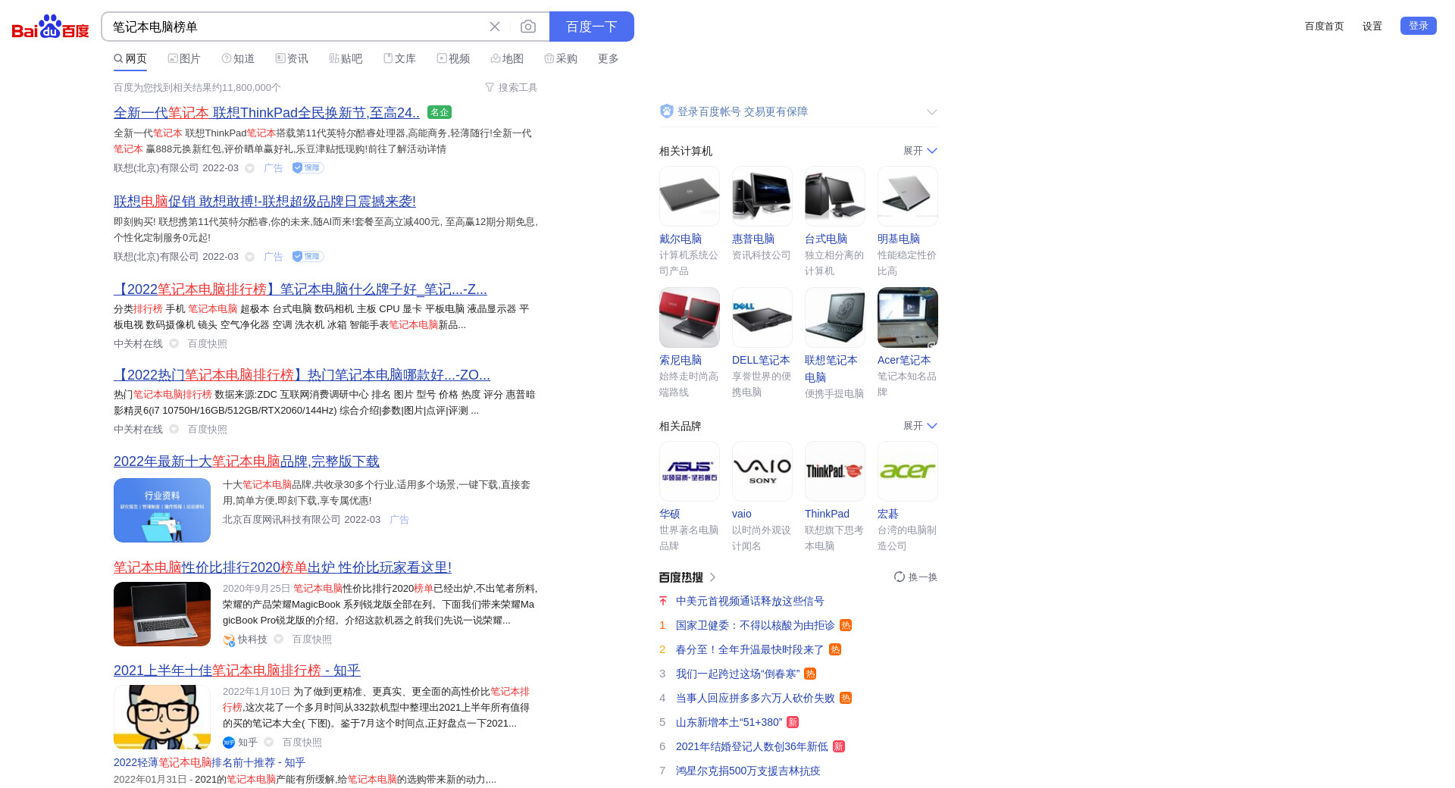The width and height of the screenshot is (1455, 788).
Task: Click the Baidu logo
Action: (x=50, y=27)
